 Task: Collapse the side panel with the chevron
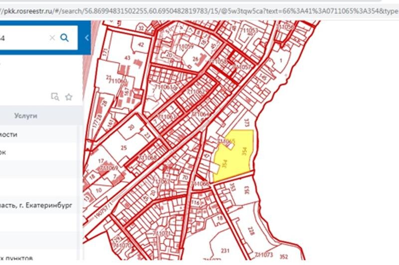[x=87, y=38]
